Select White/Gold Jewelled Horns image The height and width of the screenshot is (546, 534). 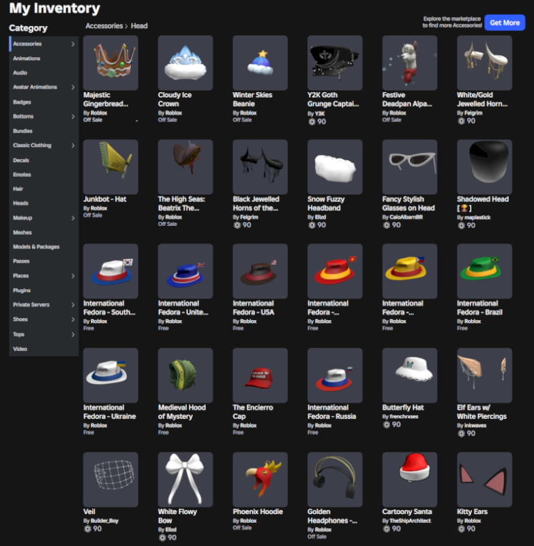point(485,63)
